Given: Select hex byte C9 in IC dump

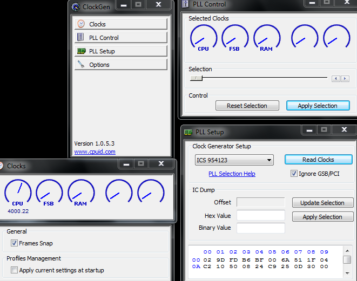Looking at the screenshot, I should pos(272,266).
